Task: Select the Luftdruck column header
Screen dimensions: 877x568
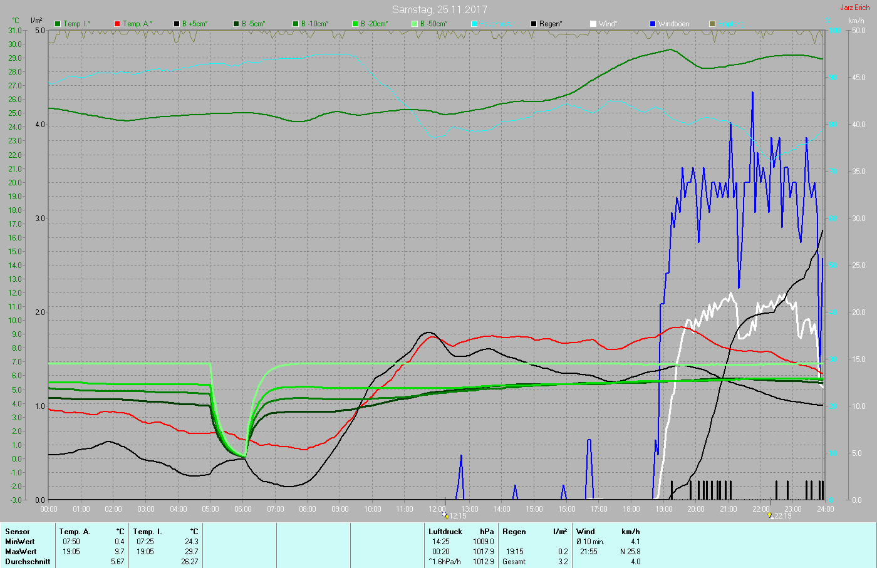Action: [445, 532]
